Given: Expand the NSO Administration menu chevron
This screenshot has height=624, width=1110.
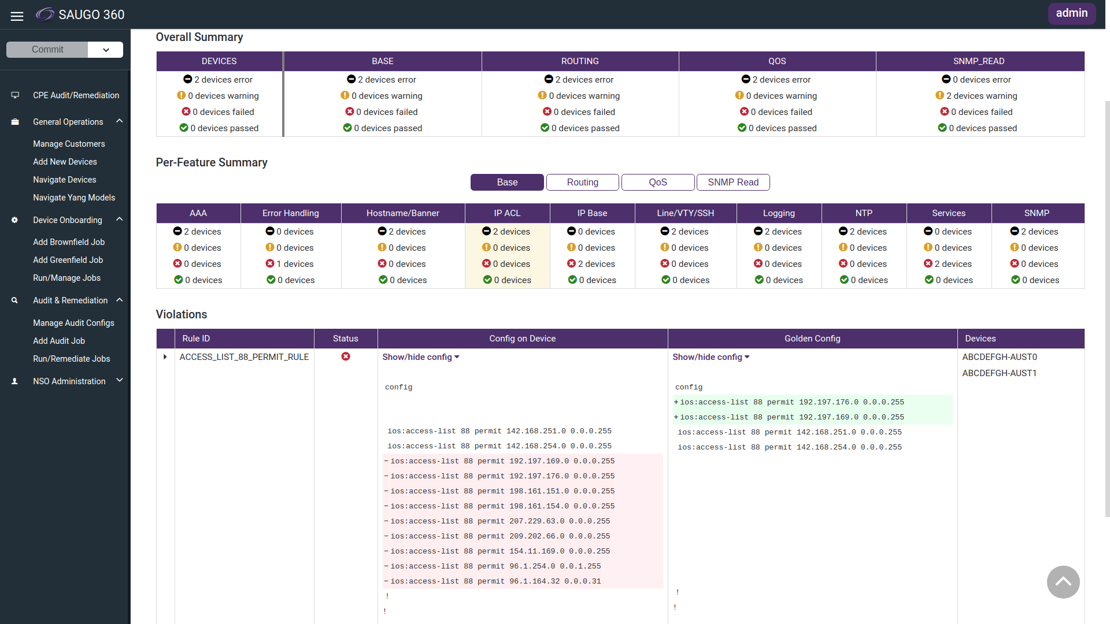Looking at the screenshot, I should [120, 380].
